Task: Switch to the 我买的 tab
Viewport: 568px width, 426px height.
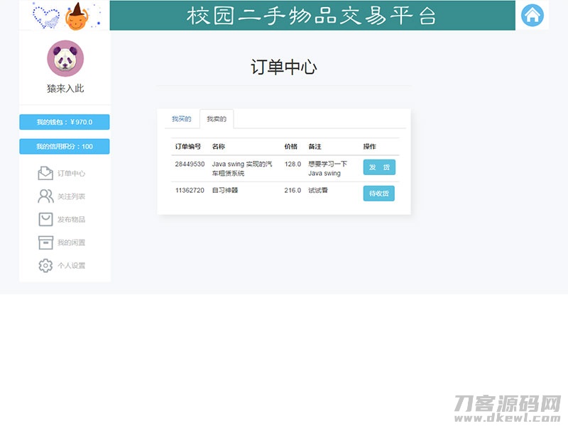Action: coord(181,118)
